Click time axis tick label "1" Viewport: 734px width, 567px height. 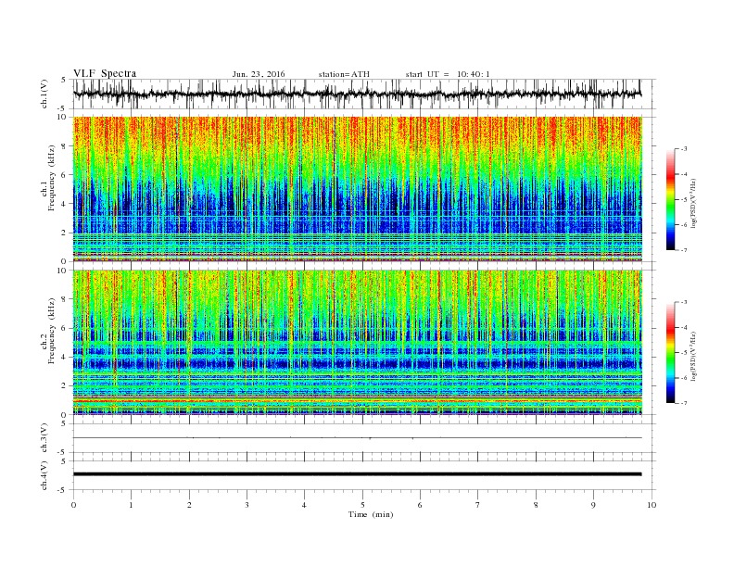point(131,505)
